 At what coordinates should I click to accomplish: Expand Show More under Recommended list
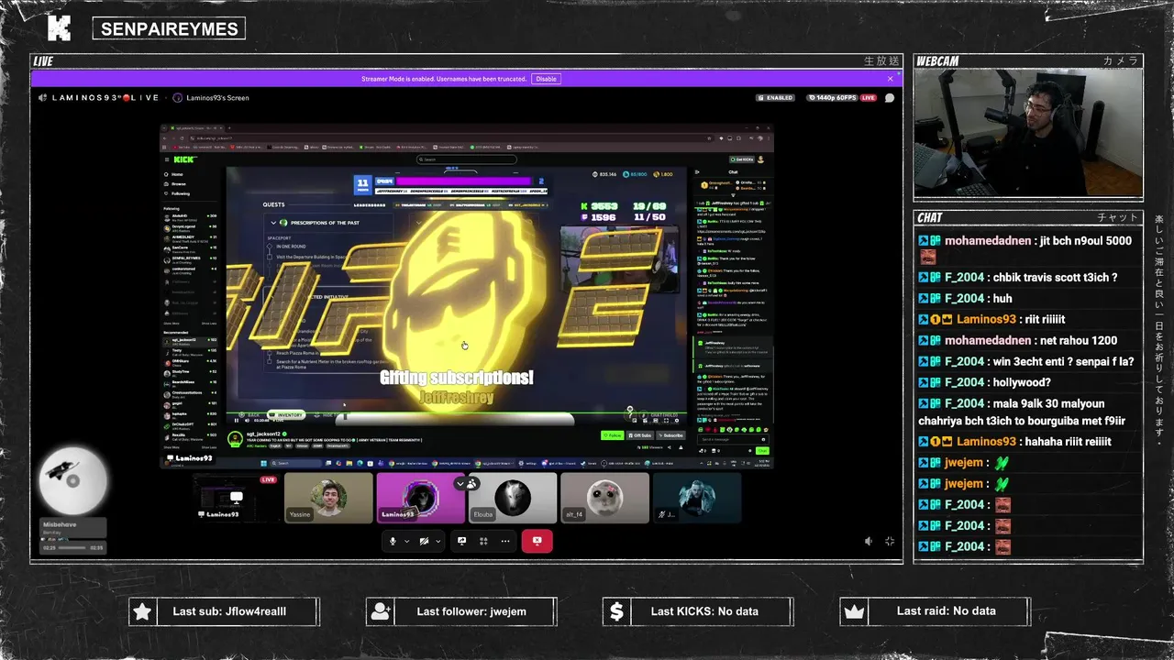click(x=172, y=447)
